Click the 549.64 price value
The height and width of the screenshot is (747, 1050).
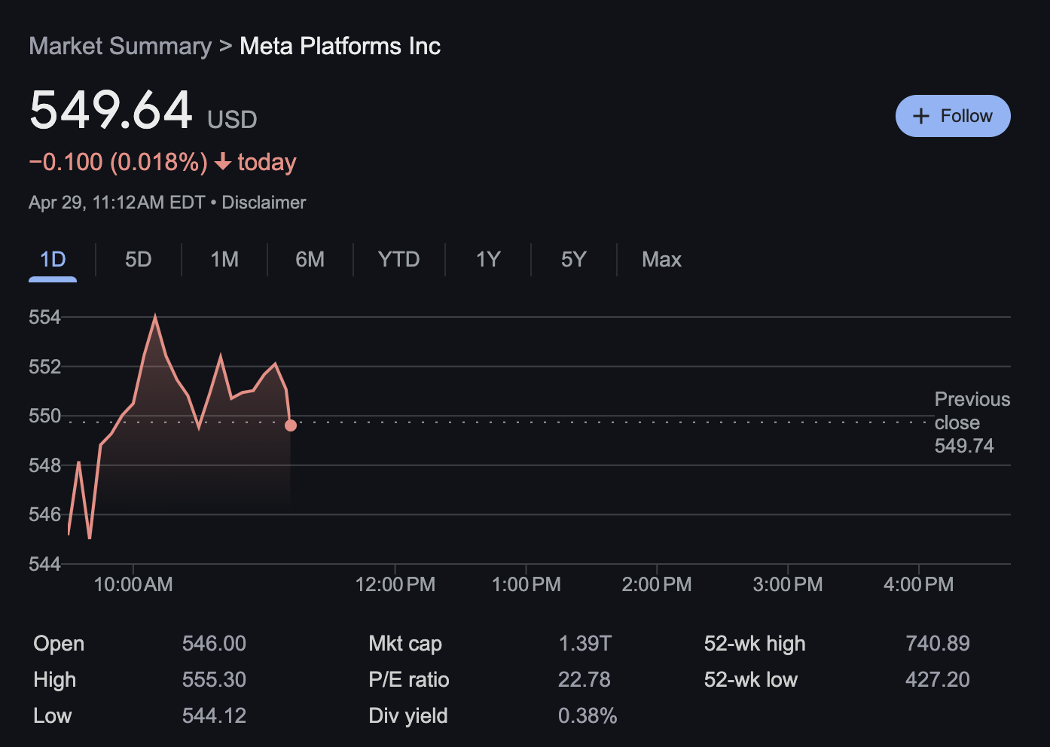click(111, 110)
